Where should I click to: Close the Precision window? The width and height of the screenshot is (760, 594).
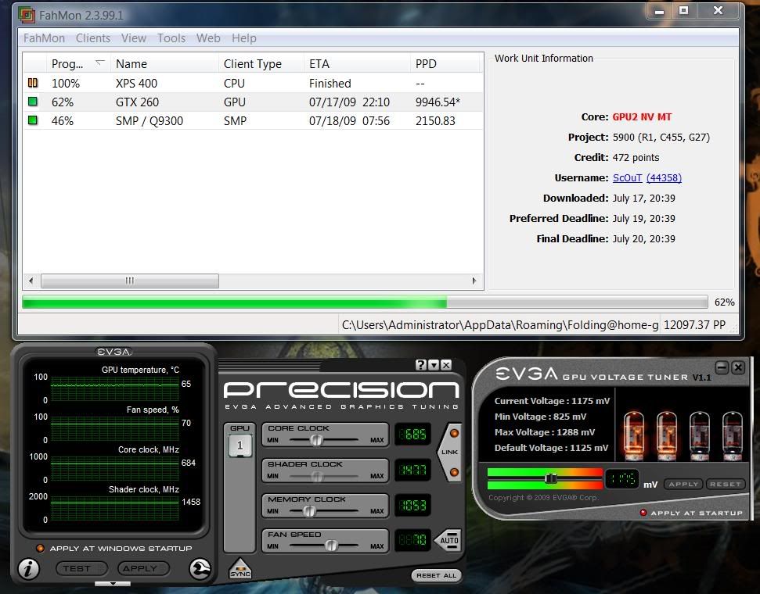(446, 365)
